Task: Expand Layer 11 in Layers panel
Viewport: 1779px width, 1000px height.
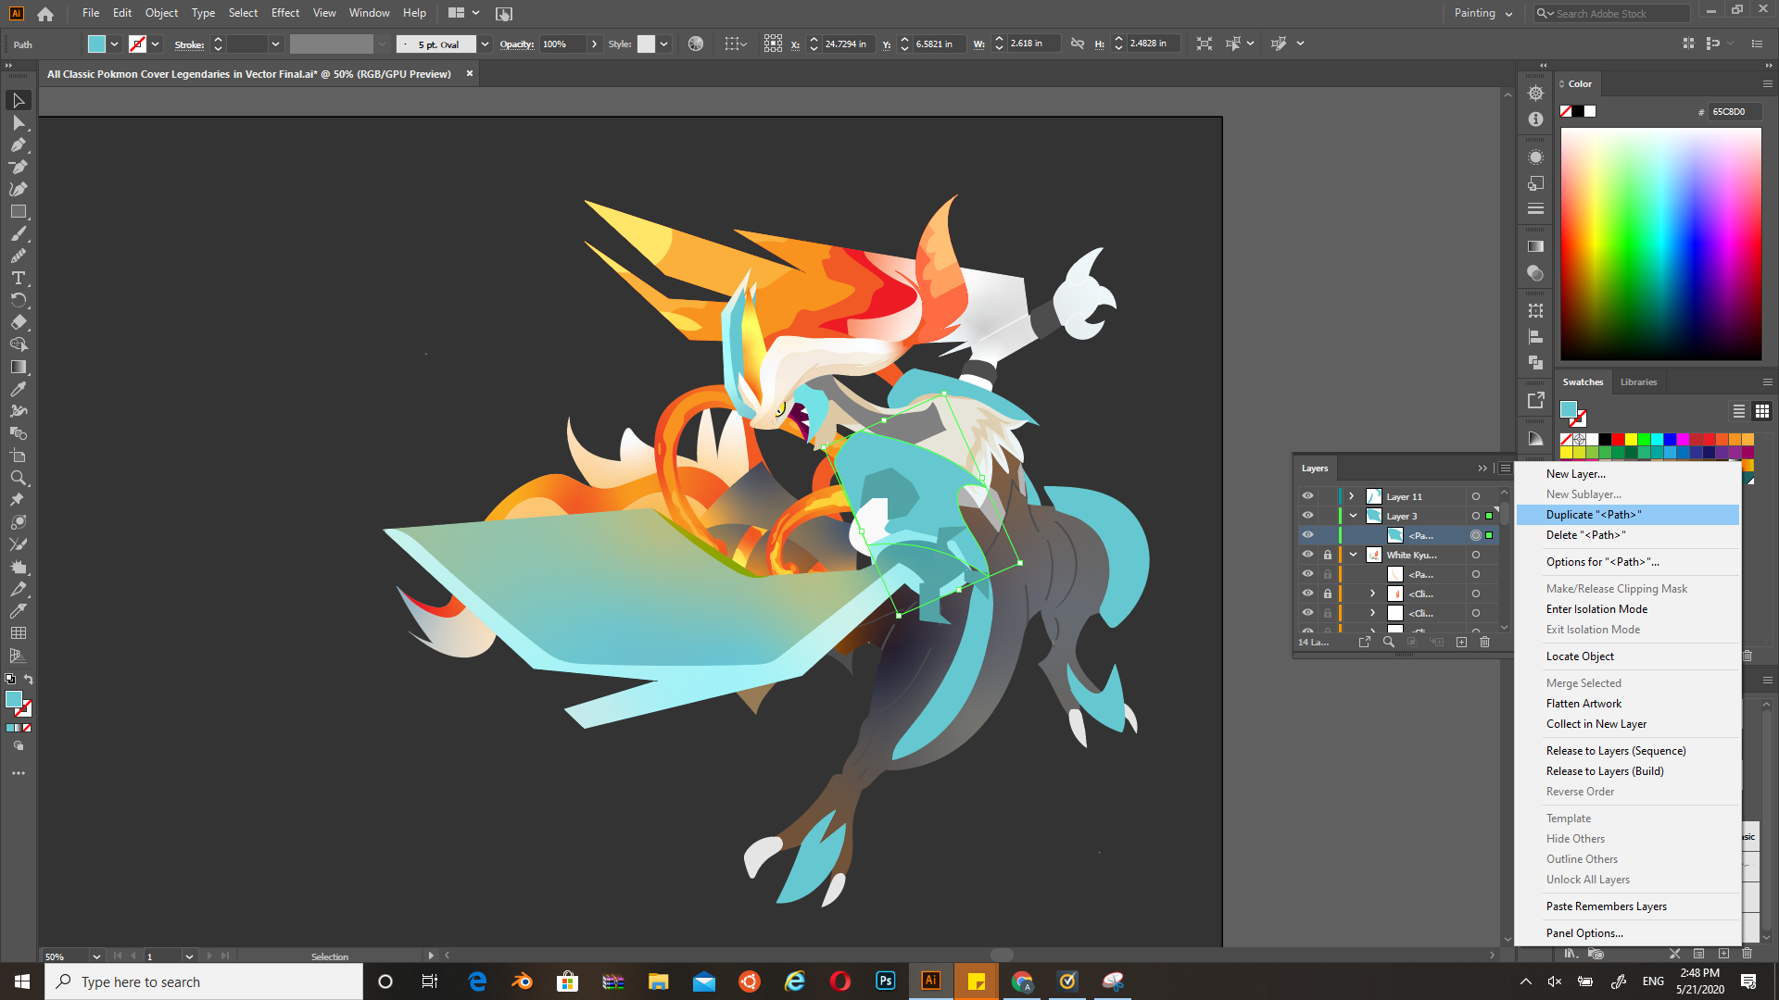Action: [x=1352, y=496]
